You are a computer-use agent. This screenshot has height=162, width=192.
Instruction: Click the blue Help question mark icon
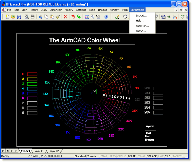[106, 16]
